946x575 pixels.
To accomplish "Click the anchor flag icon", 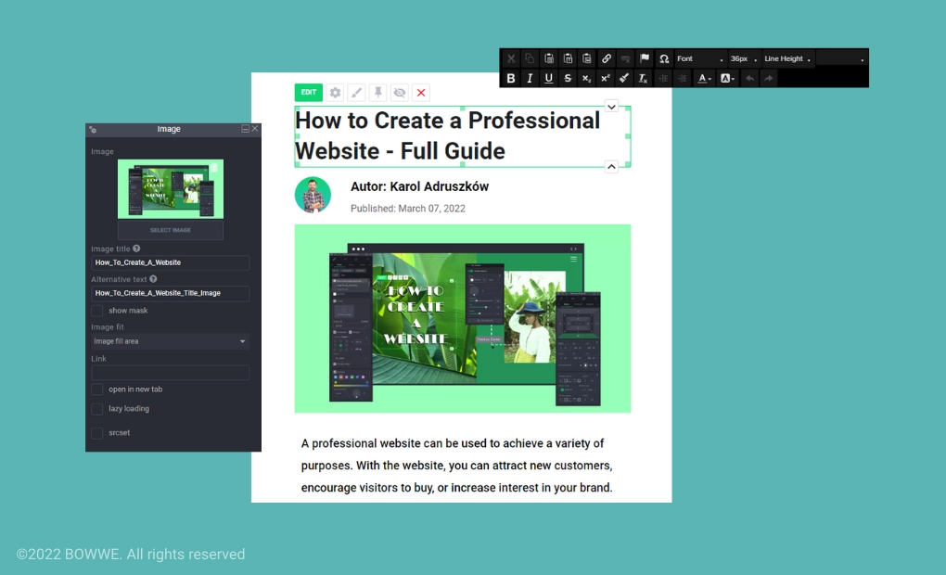I will [645, 58].
